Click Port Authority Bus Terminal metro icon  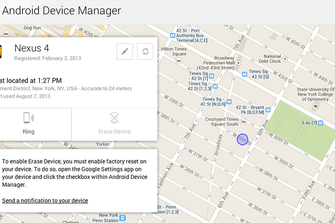pos(173,36)
